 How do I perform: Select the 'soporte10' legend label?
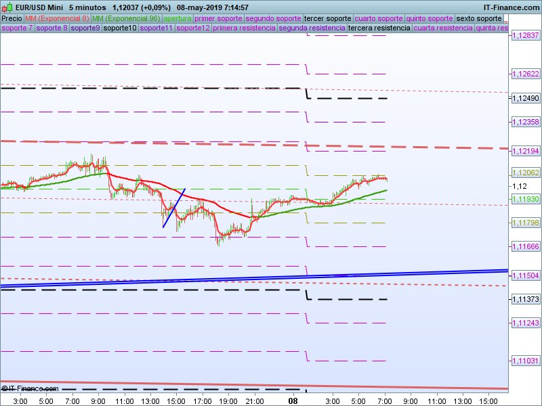[x=120, y=28]
